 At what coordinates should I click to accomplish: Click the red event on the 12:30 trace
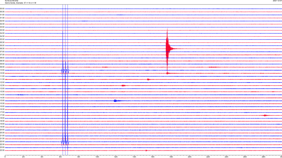[123, 86]
